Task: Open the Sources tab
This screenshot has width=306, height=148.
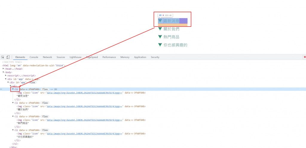Action: click(x=61, y=57)
